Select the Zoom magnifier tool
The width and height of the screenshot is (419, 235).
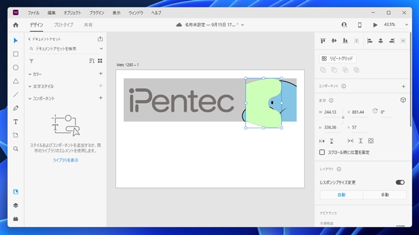point(16,149)
